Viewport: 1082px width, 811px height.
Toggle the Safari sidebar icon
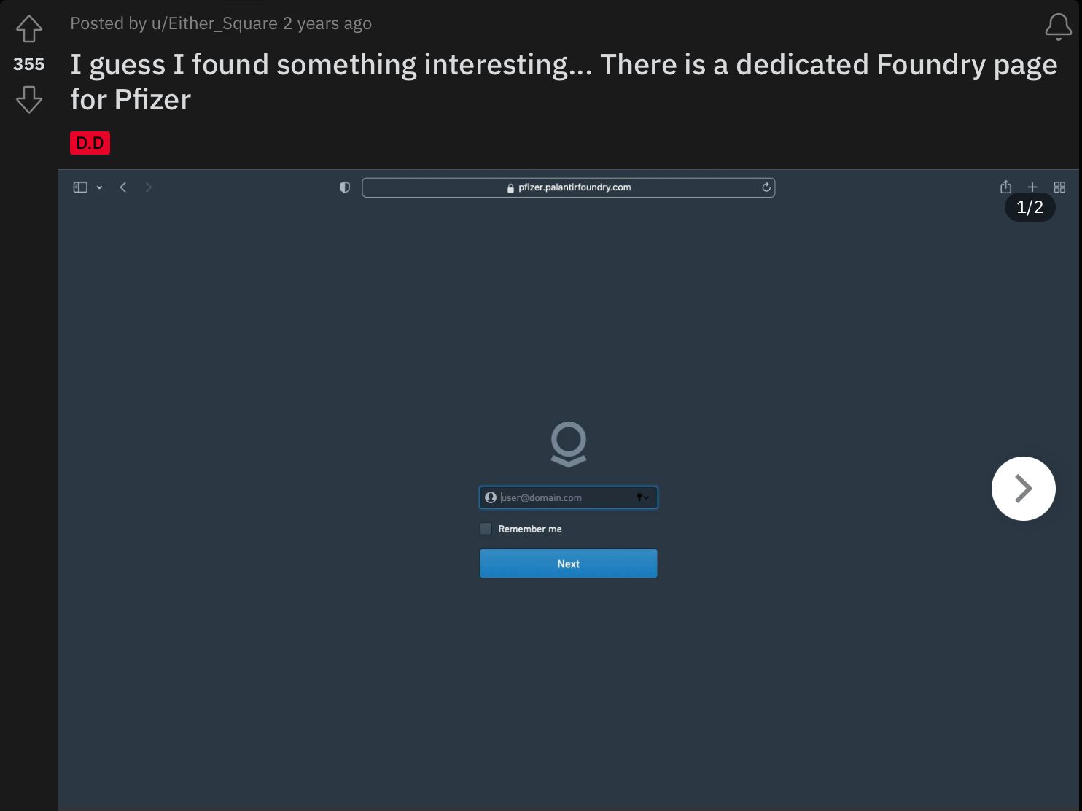pos(80,187)
